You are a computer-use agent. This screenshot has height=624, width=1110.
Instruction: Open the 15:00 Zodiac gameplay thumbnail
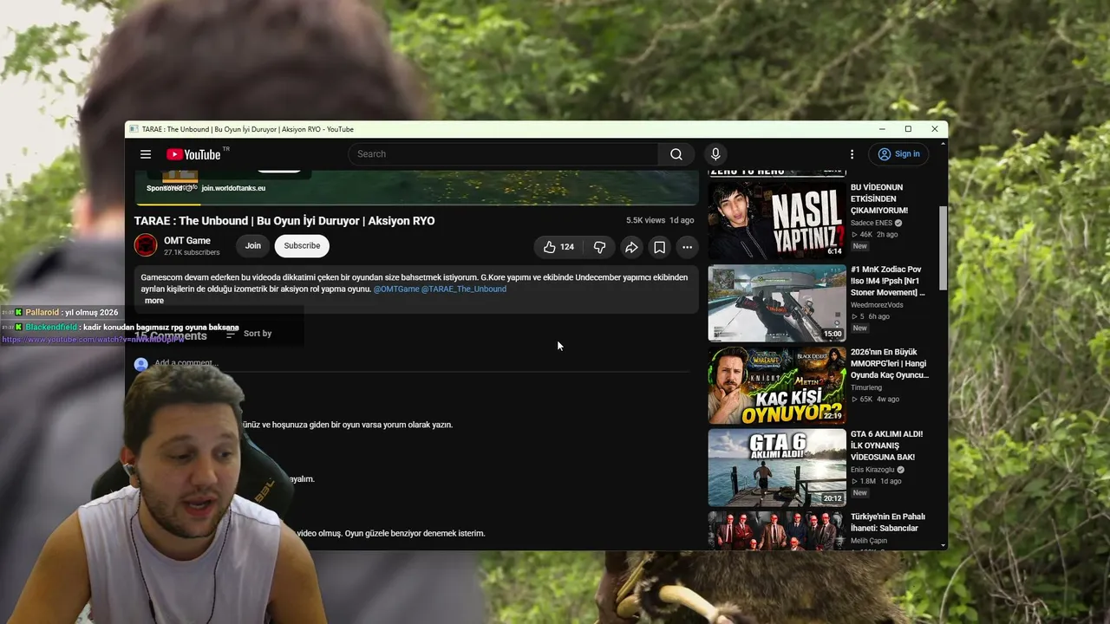(777, 303)
